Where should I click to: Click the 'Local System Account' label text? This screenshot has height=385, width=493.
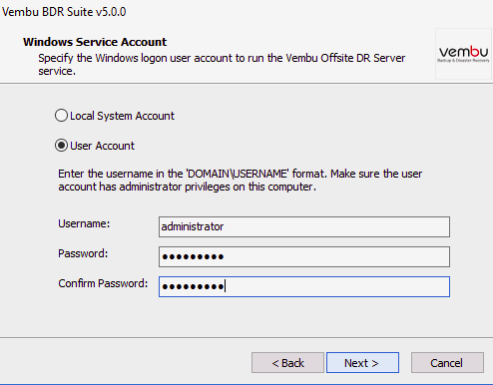[x=122, y=116]
